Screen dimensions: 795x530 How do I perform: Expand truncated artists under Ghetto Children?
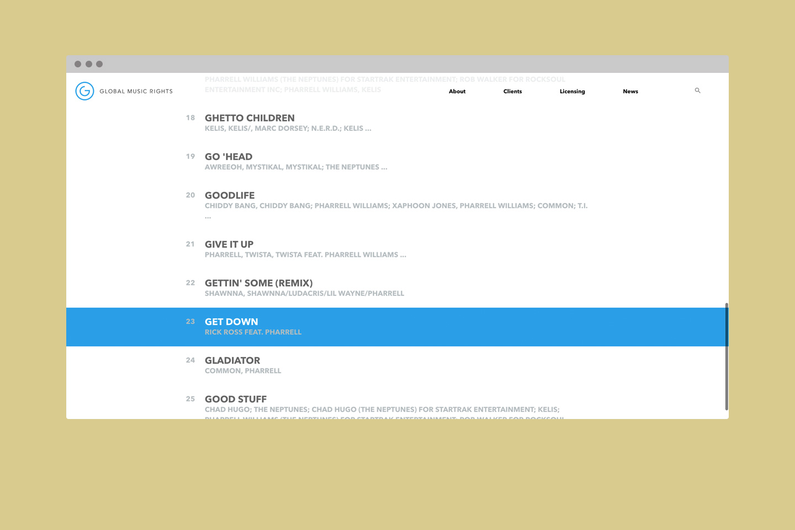point(368,129)
